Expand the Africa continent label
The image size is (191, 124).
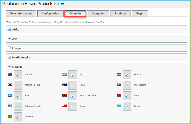pos(16,29)
